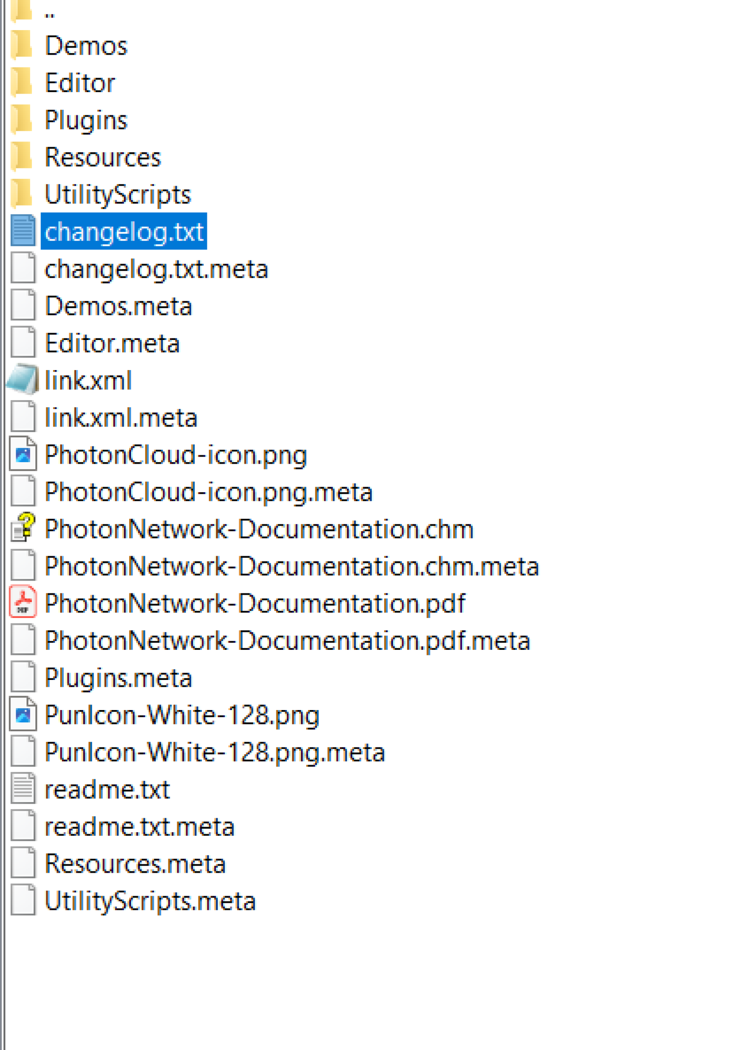Select Demos.meta file
This screenshot has width=740, height=1050.
118,306
